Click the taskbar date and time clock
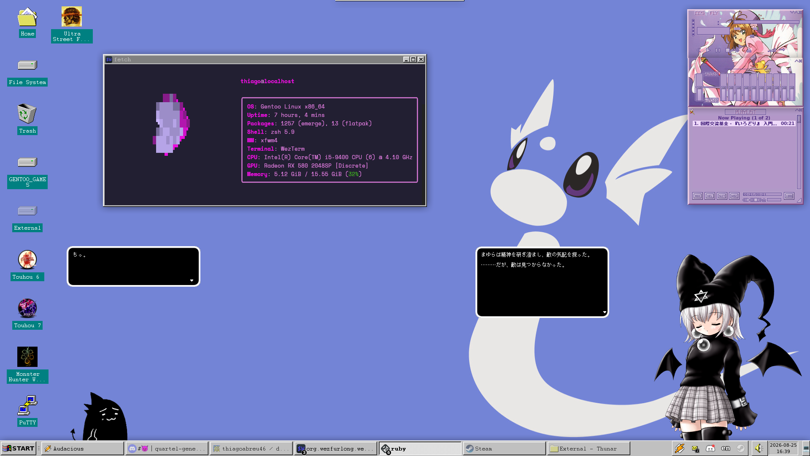 (783, 448)
